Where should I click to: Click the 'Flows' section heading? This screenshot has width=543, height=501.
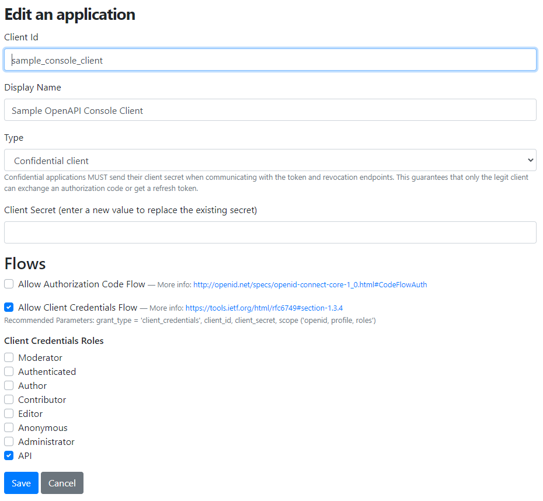click(x=25, y=263)
